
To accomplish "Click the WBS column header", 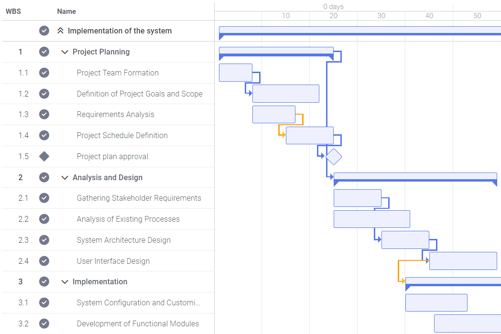I will pos(13,11).
